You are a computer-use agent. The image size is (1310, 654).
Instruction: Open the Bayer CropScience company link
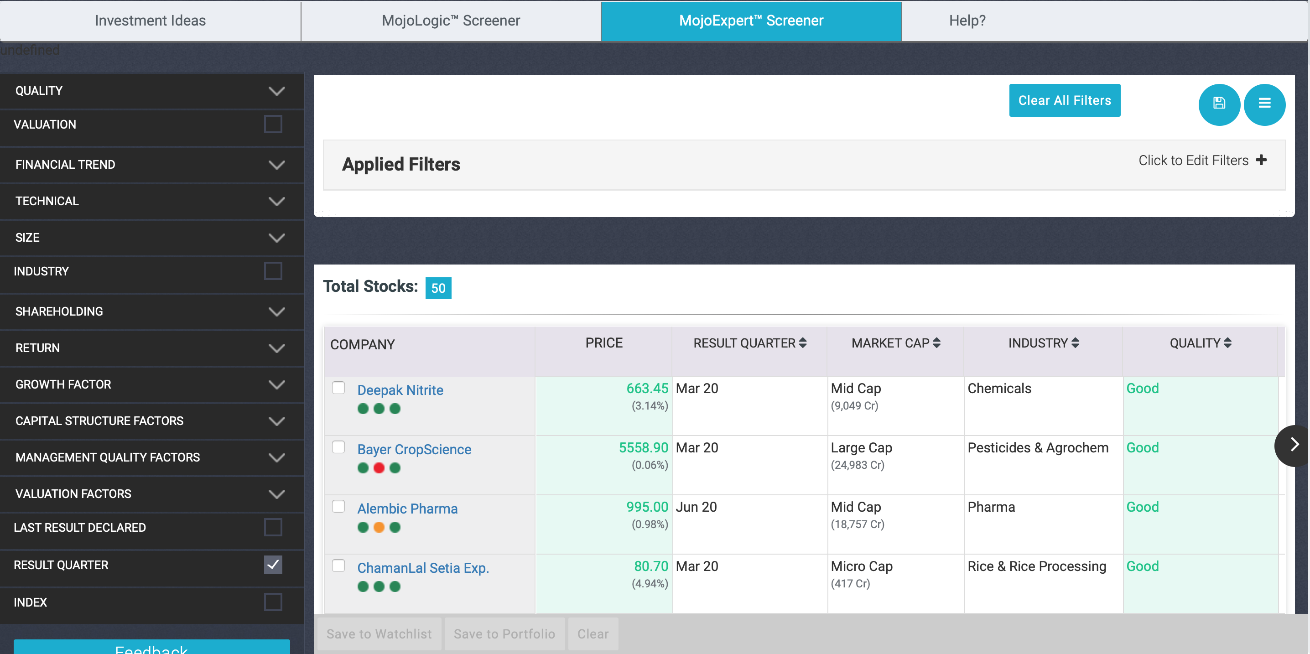click(x=414, y=450)
